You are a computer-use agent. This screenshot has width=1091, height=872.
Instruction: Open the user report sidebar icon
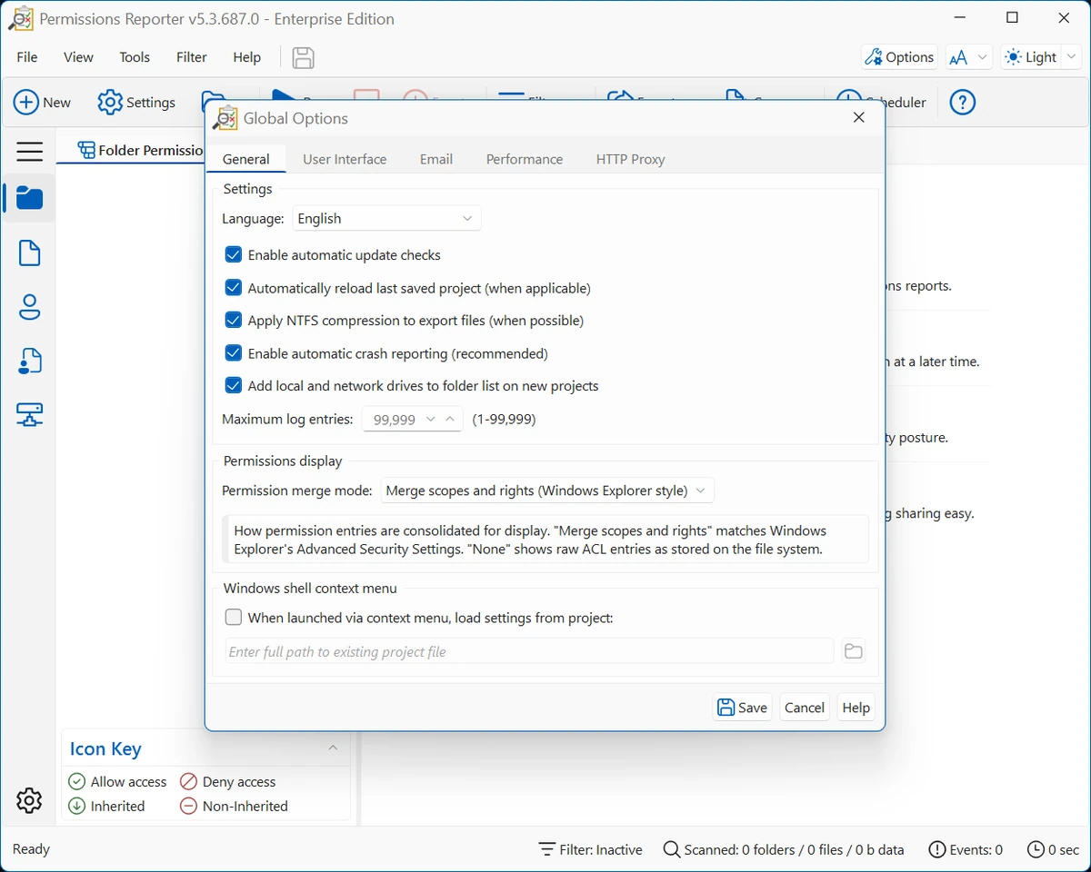pos(29,362)
